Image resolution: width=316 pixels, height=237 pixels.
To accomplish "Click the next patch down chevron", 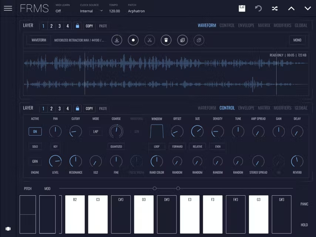I will coord(307,8).
